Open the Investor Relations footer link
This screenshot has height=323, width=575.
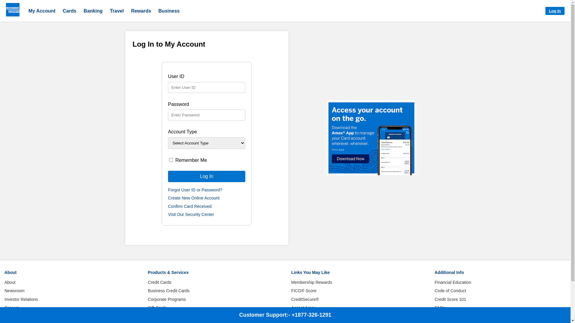point(21,299)
